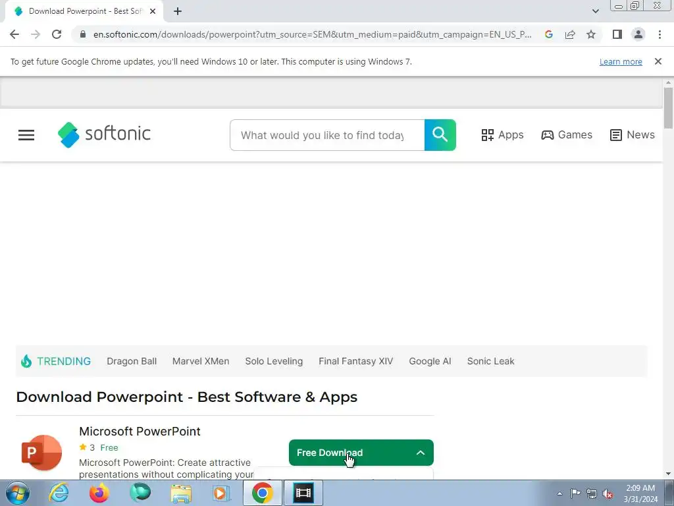Share this page using share icon

(570, 34)
